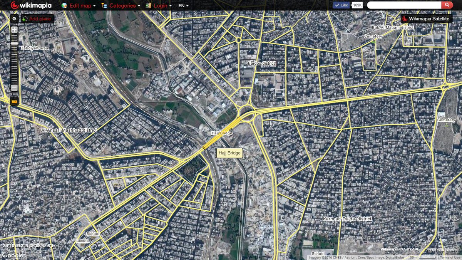This screenshot has width=462, height=260.
Task: Click the Hajj Bridge tooltip box
Action: pyautogui.click(x=229, y=153)
